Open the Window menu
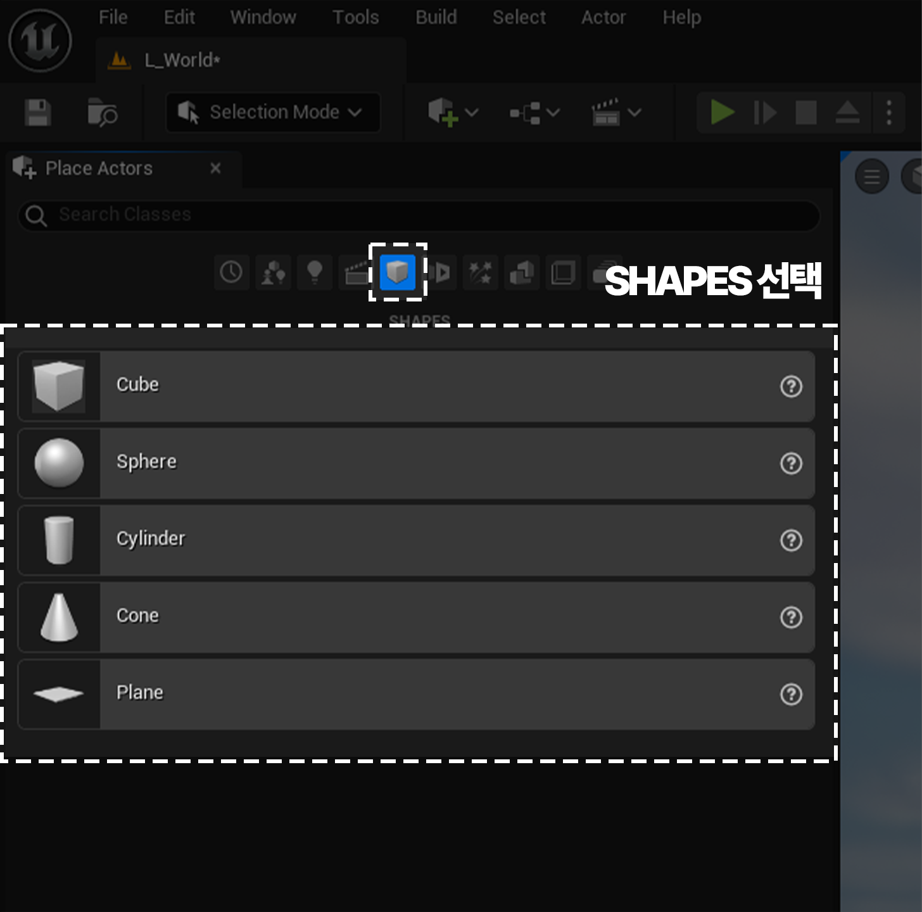This screenshot has height=912, width=922. pos(263,17)
